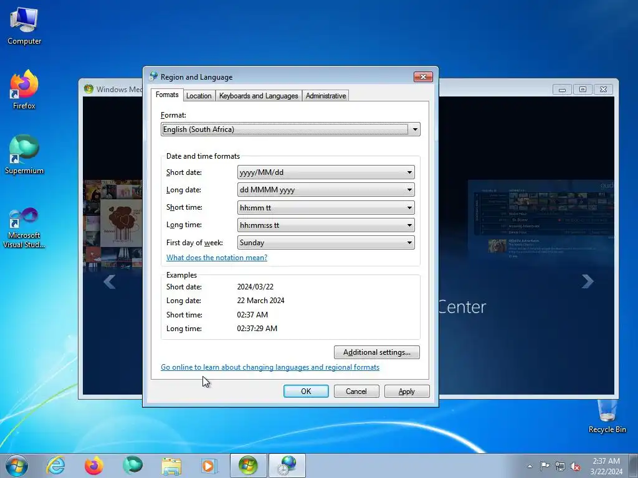Launch Firefox from the desktop shortcut
This screenshot has width=638, height=478.
pos(24,90)
